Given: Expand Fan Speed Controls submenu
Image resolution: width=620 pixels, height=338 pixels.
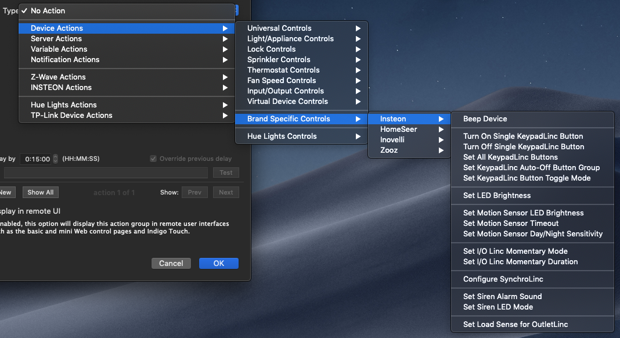Looking at the screenshot, I should [x=302, y=81].
